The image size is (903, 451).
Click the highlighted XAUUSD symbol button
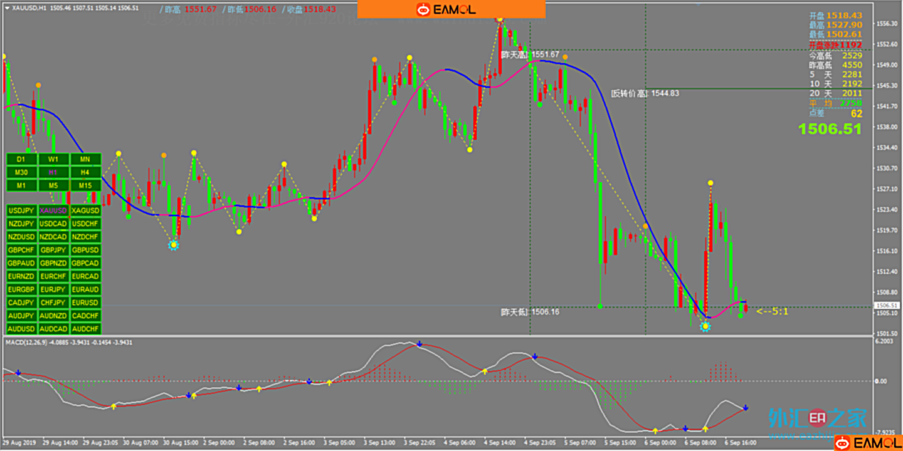pyautogui.click(x=53, y=210)
